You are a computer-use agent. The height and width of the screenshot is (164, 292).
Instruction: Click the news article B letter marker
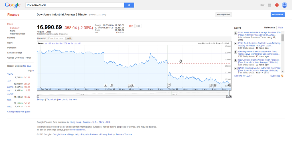pos(236,44)
